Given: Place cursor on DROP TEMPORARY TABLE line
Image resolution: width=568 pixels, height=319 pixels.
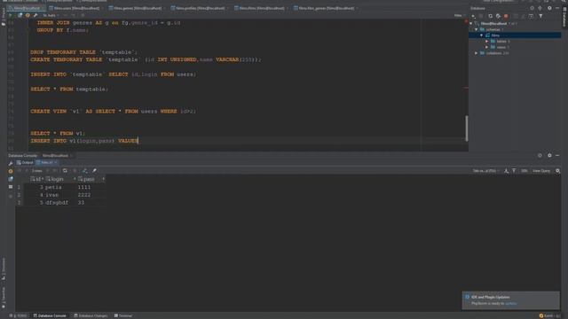Looking at the screenshot, I should pos(83,52).
